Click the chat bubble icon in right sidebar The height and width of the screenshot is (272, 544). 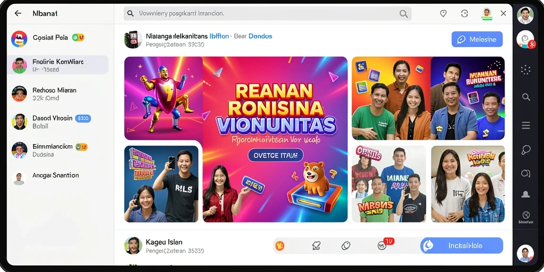coord(526,150)
